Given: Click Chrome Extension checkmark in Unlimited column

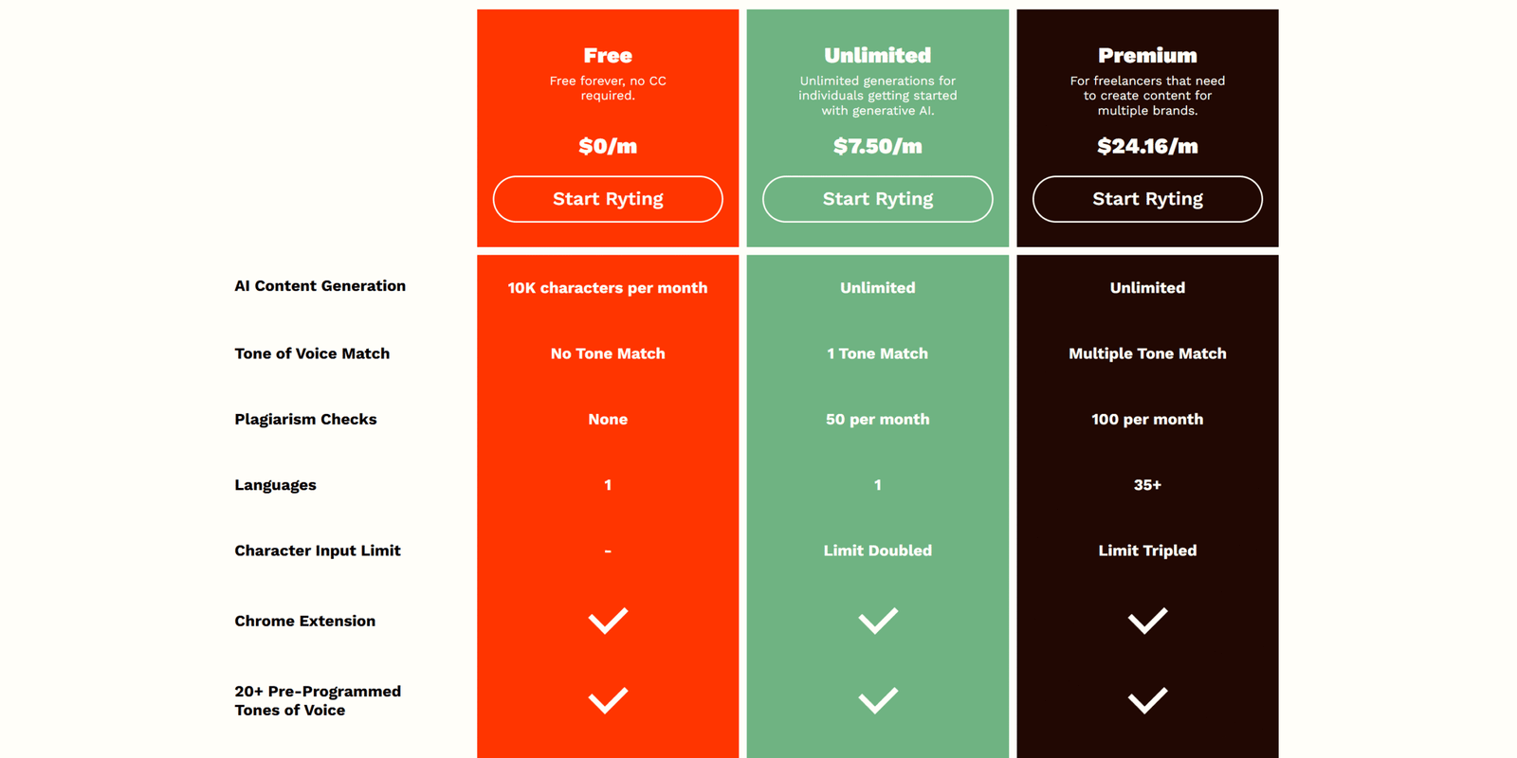Looking at the screenshot, I should click(877, 621).
